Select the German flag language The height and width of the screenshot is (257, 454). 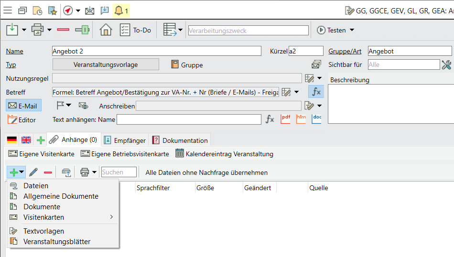tap(12, 140)
